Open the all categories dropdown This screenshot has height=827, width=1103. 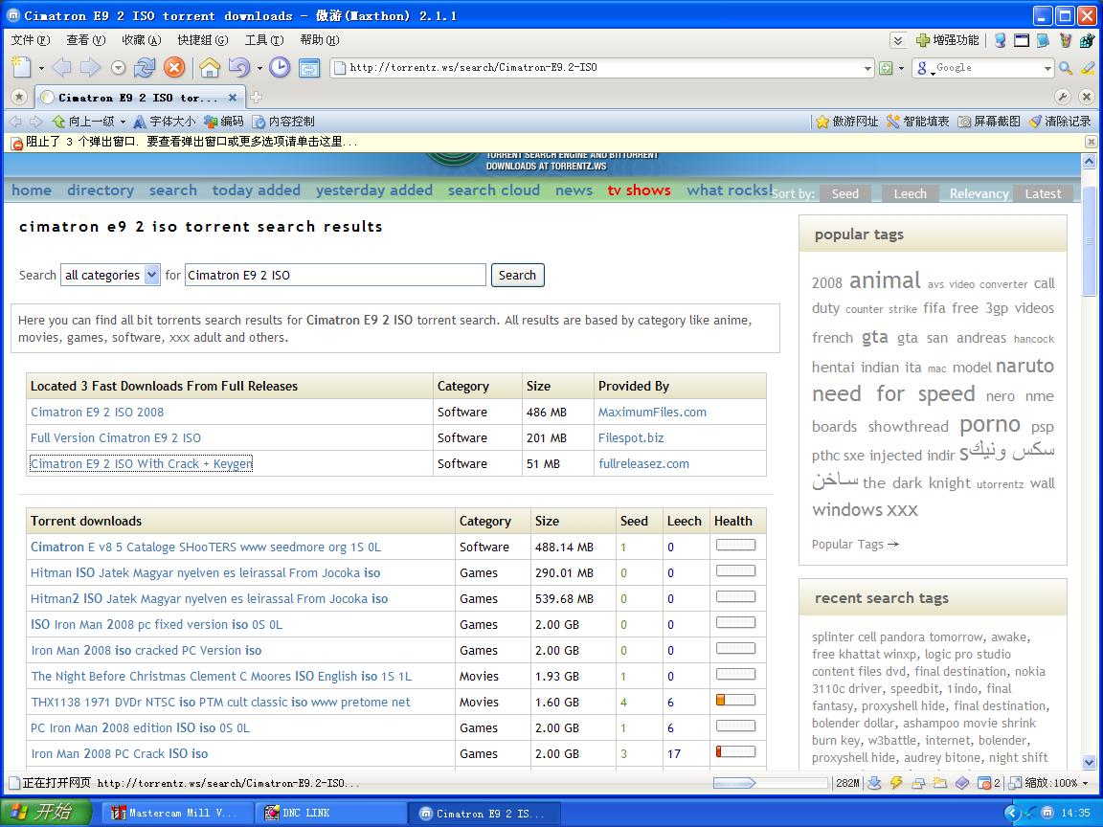(110, 275)
